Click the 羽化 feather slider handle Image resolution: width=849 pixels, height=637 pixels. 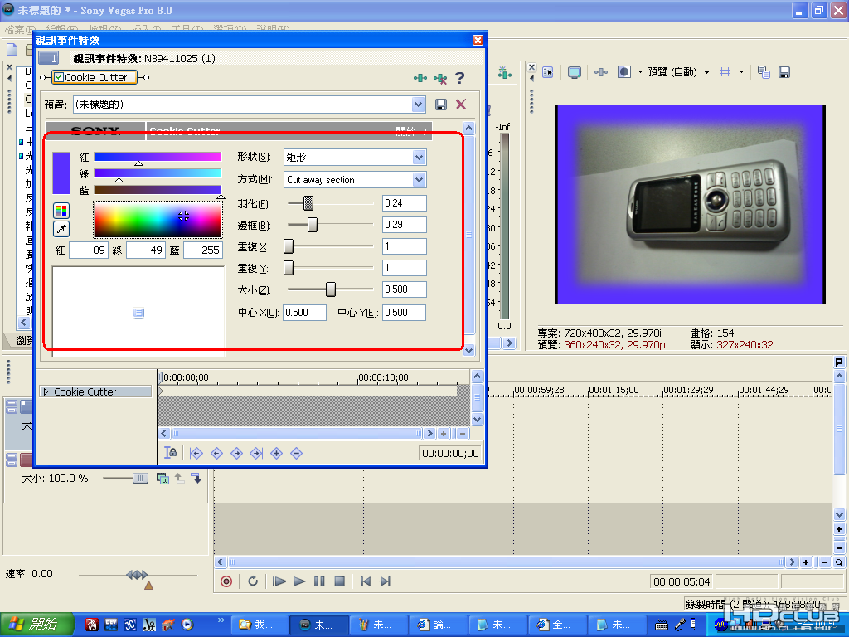point(308,203)
